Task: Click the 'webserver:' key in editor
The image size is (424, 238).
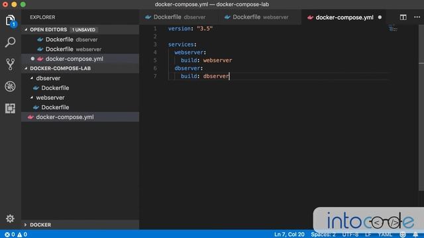Action: [190, 52]
